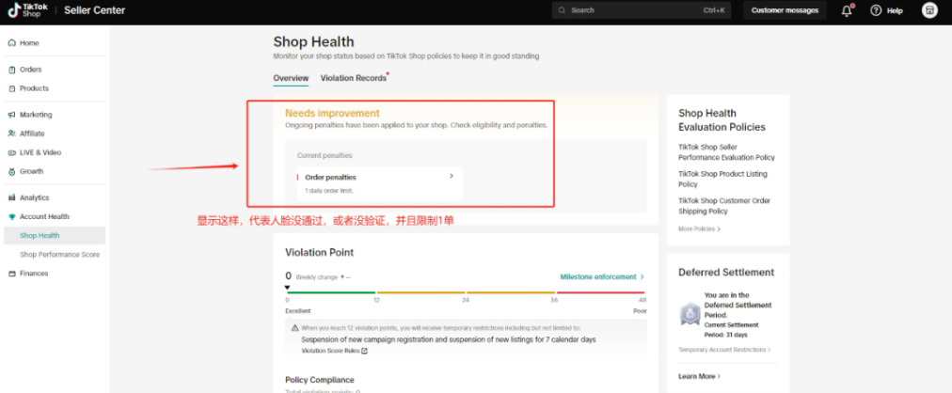Click the Marketing megaphone icon
This screenshot has width=952, height=393.
pyautogui.click(x=11, y=115)
